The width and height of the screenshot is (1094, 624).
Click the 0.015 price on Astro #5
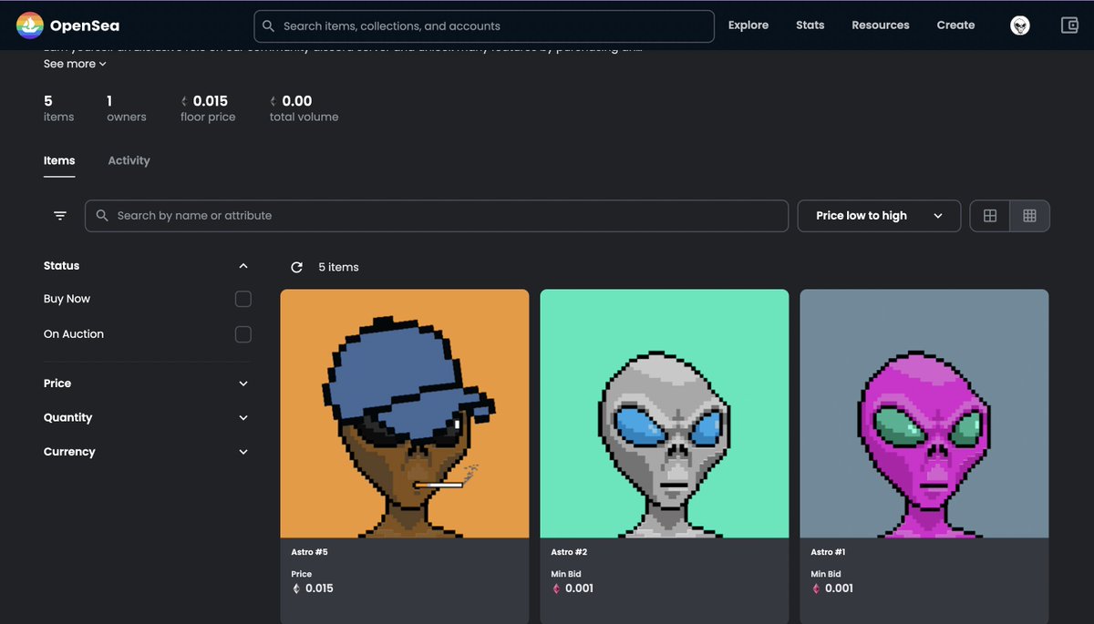tap(319, 588)
